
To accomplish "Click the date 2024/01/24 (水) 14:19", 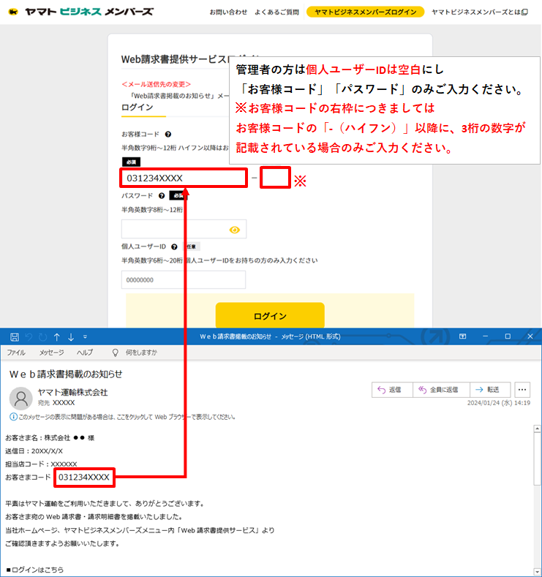I will click(x=499, y=403).
